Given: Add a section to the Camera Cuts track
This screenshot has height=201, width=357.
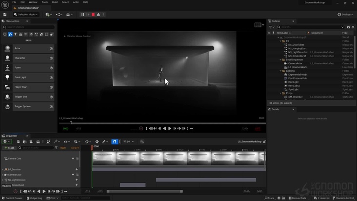Looking at the screenshot, I should click(x=73, y=159).
